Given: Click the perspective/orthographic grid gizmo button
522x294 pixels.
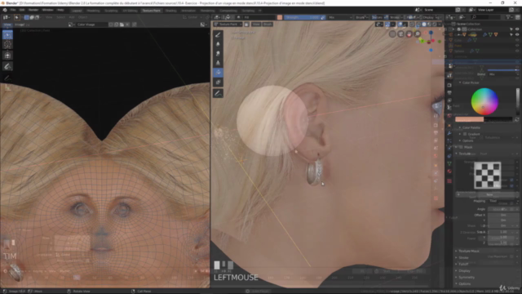Looking at the screenshot, I should pyautogui.click(x=392, y=33).
